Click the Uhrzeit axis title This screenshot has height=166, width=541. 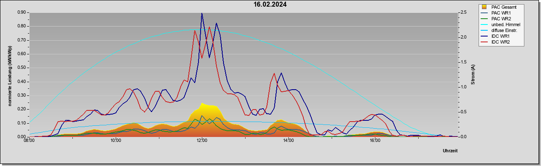(x=450, y=151)
